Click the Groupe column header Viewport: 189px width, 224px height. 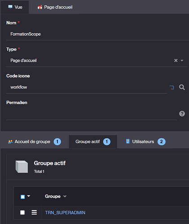pos(53,196)
